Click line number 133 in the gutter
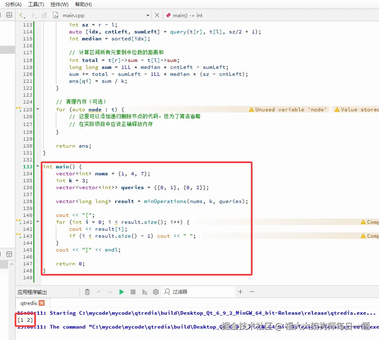This screenshot has height=340, width=379. coord(28,167)
